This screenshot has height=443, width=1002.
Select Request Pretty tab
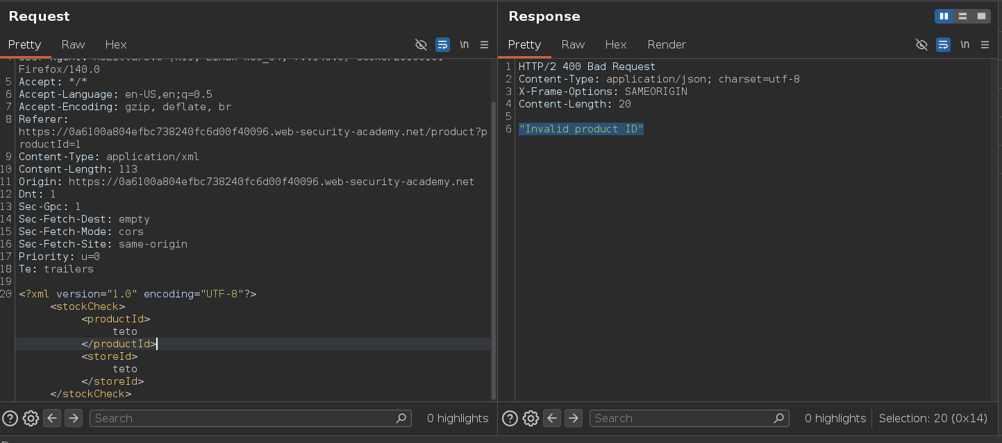[x=24, y=44]
